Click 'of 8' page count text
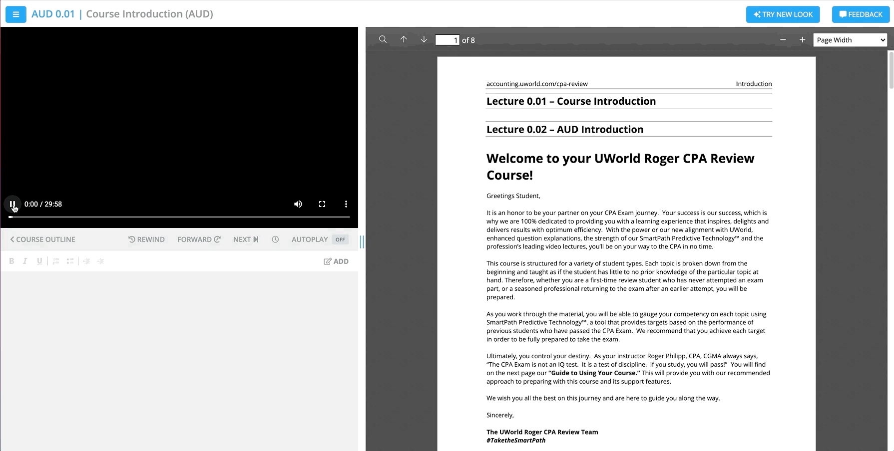This screenshot has height=451, width=894. pyautogui.click(x=468, y=40)
